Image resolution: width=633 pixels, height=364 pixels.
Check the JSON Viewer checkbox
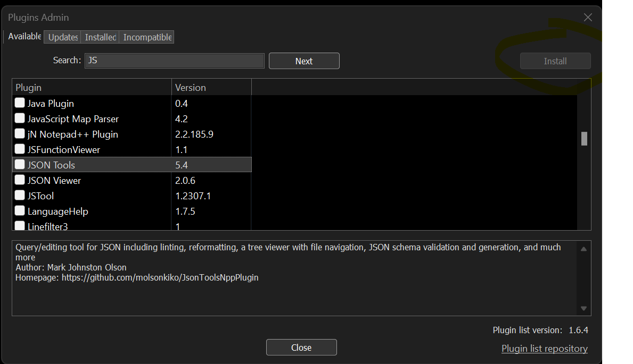pyautogui.click(x=19, y=180)
